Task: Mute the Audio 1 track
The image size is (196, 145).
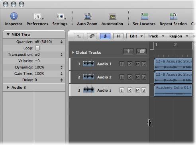Action: (x=137, y=64)
